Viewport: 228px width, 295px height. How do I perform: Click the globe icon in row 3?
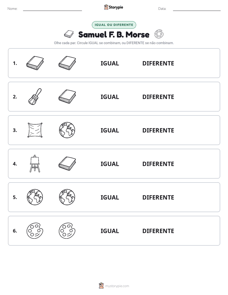coord(67,130)
